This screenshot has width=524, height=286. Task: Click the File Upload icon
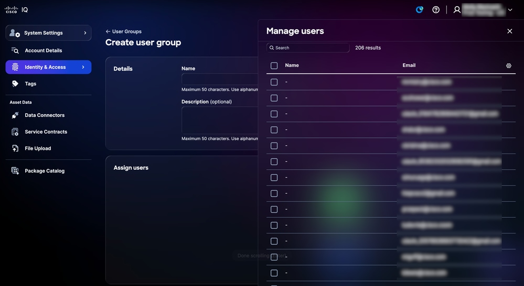(x=15, y=149)
